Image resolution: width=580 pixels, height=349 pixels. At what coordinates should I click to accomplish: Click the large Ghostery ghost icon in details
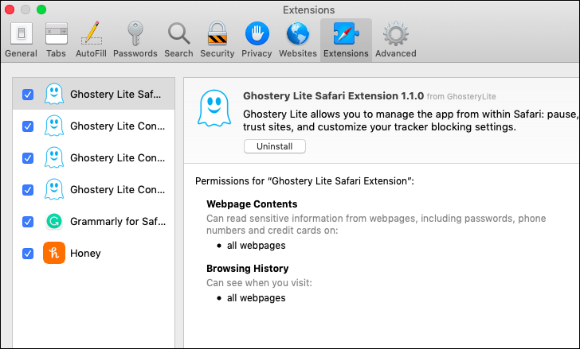[x=214, y=108]
